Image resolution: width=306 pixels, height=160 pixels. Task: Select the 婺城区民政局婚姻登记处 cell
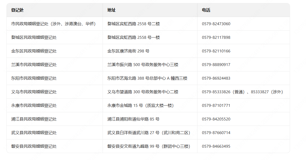tap(55, 37)
